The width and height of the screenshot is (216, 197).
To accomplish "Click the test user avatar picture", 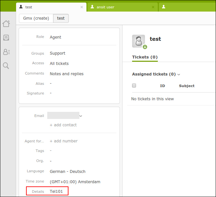I will point(139,41).
